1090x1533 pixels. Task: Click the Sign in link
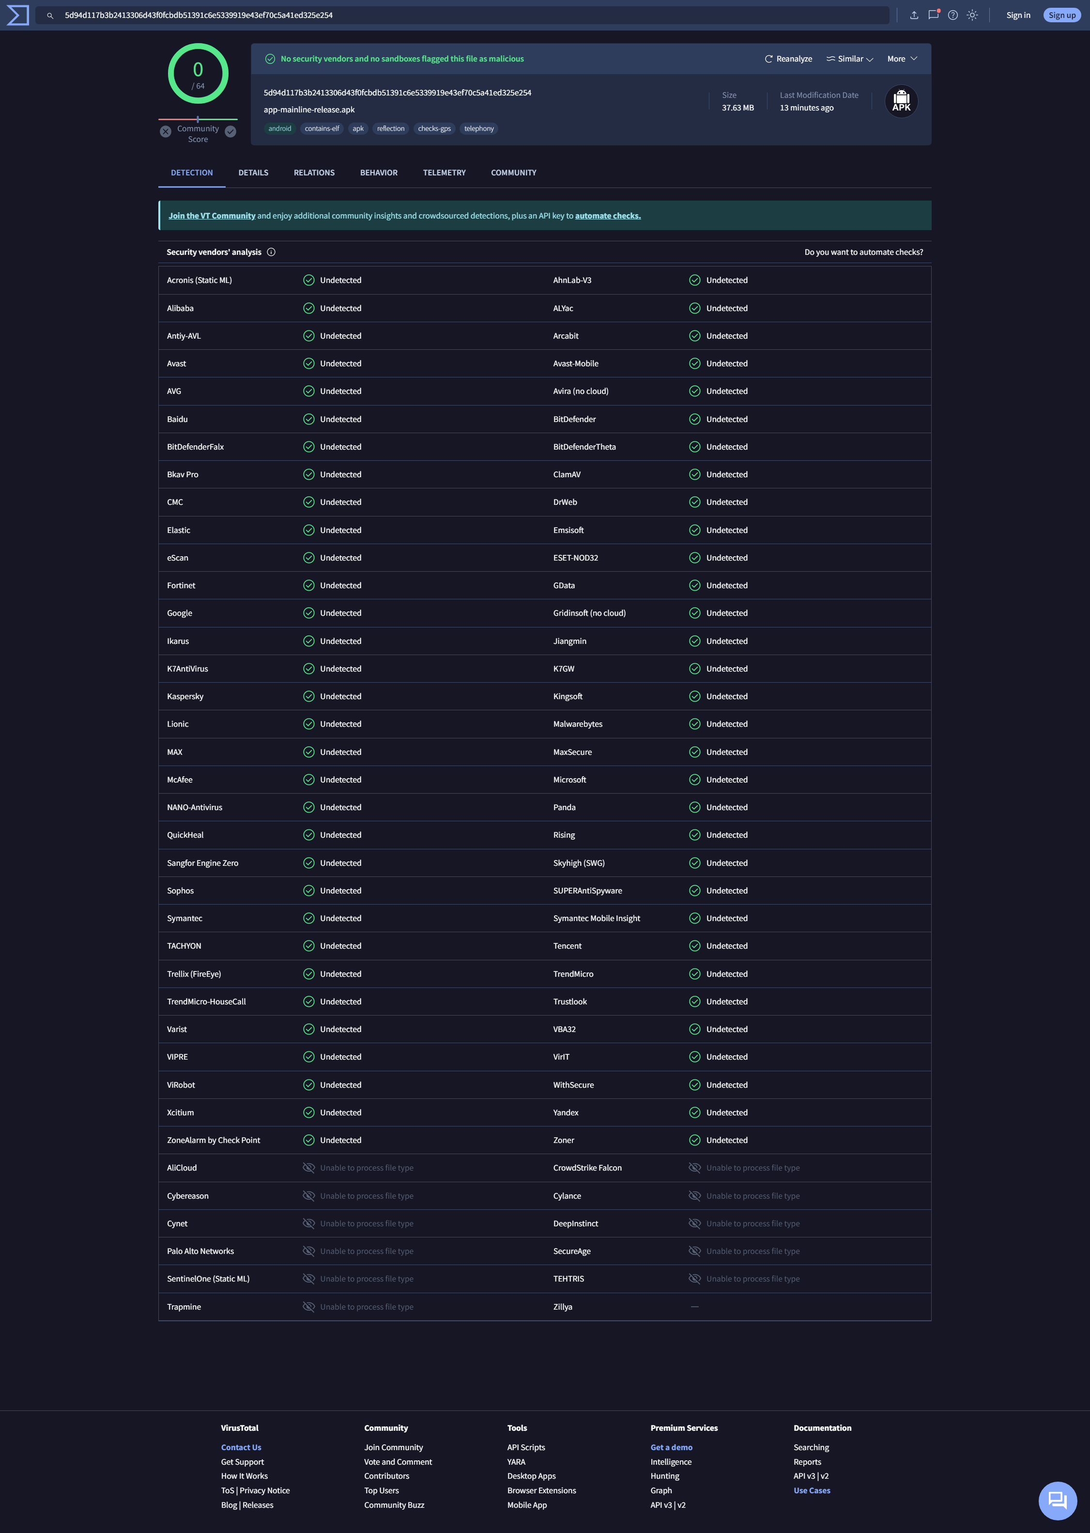tap(1017, 15)
